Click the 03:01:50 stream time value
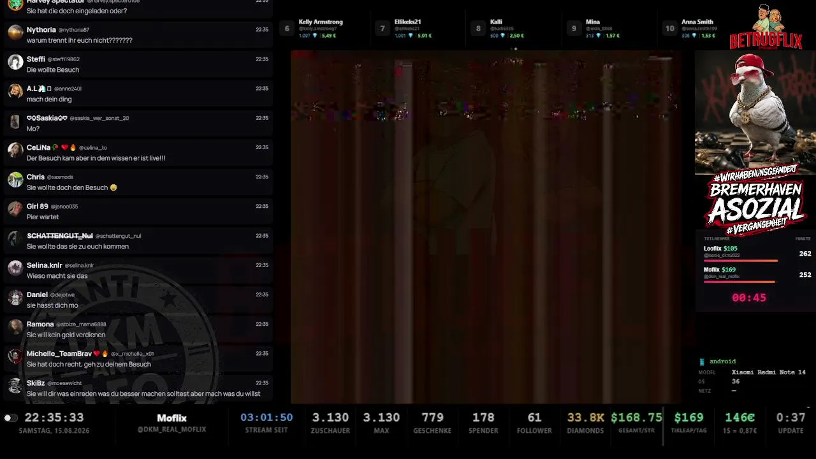816x459 pixels. coord(266,418)
